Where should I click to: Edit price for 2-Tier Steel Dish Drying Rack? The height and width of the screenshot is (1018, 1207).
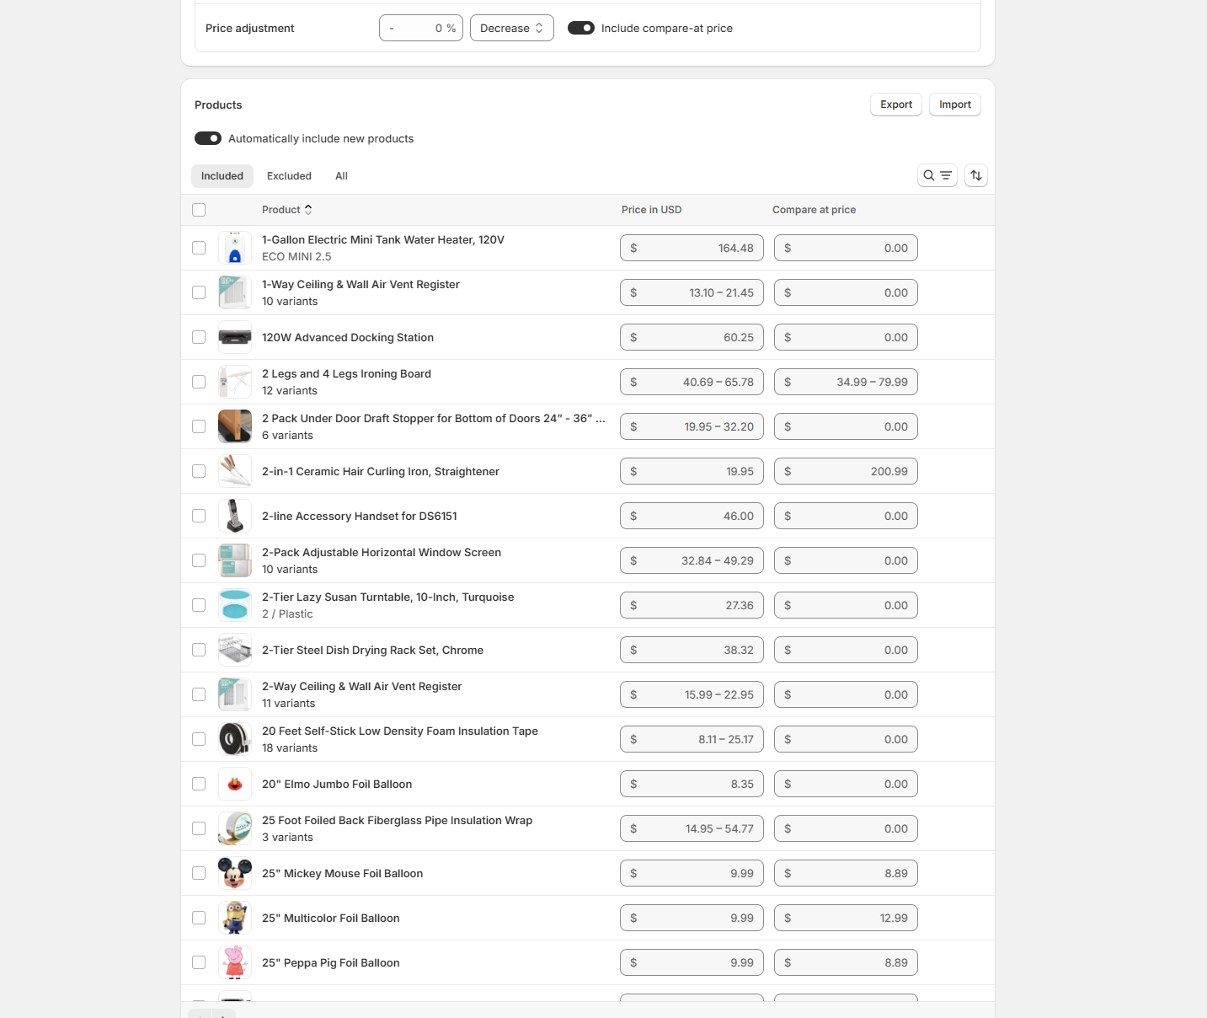click(x=692, y=650)
